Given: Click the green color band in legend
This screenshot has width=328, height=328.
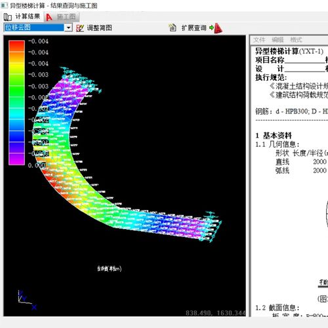Looking at the screenshot, I should (16, 91).
